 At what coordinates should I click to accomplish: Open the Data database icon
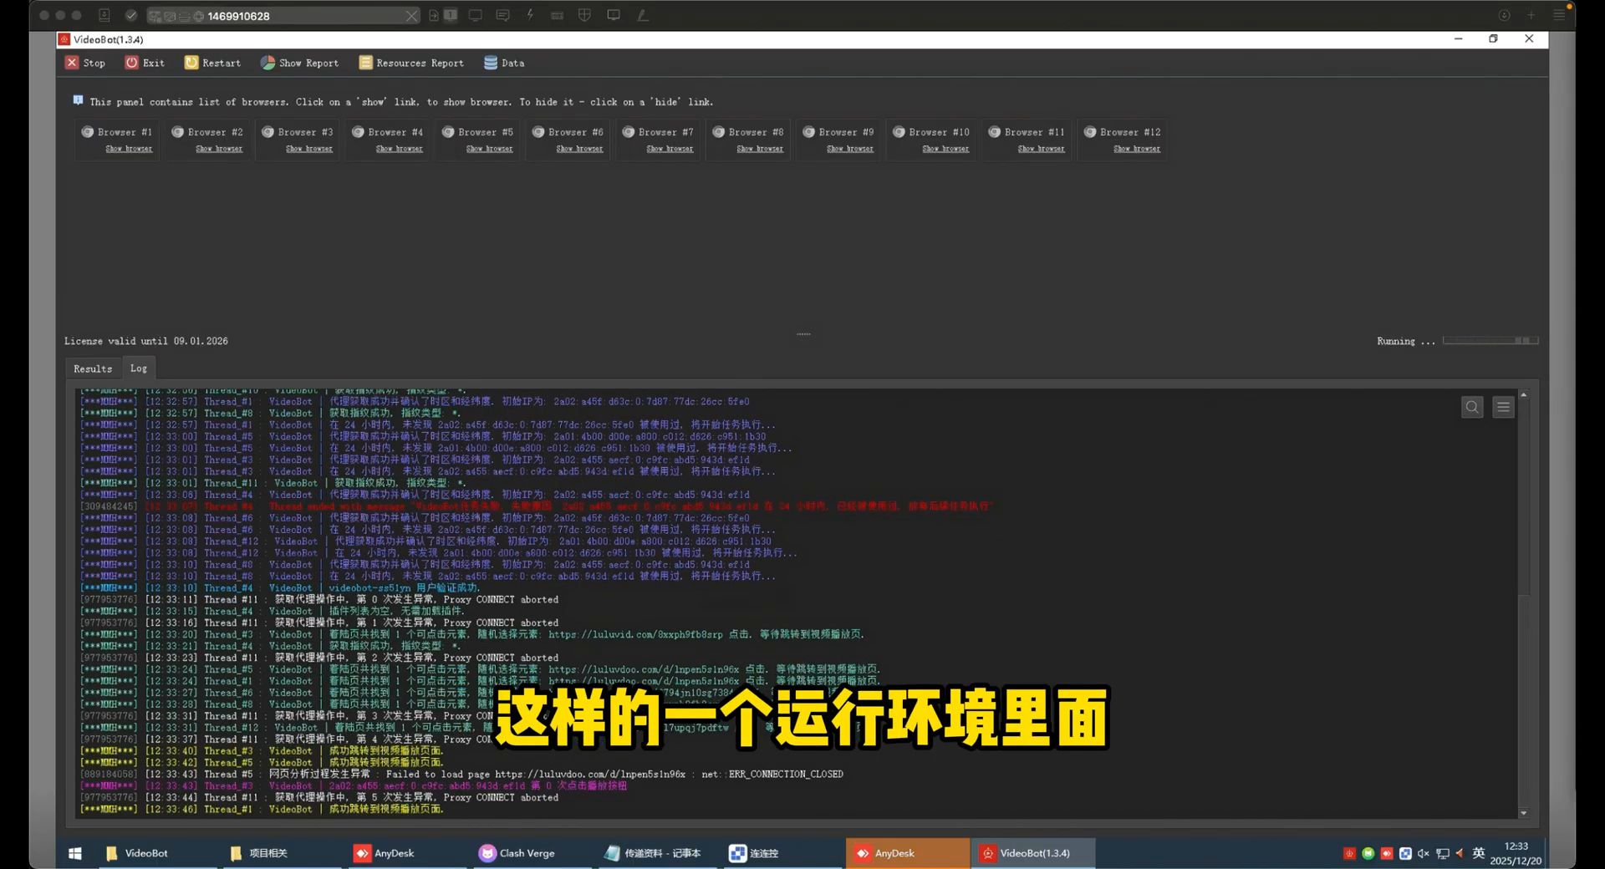(x=491, y=63)
